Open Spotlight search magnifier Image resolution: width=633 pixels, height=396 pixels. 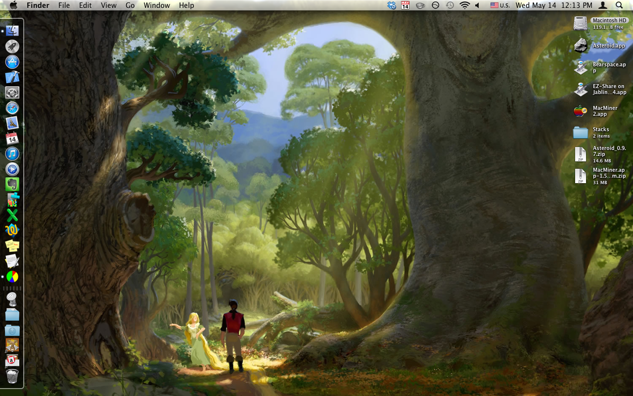coord(619,5)
